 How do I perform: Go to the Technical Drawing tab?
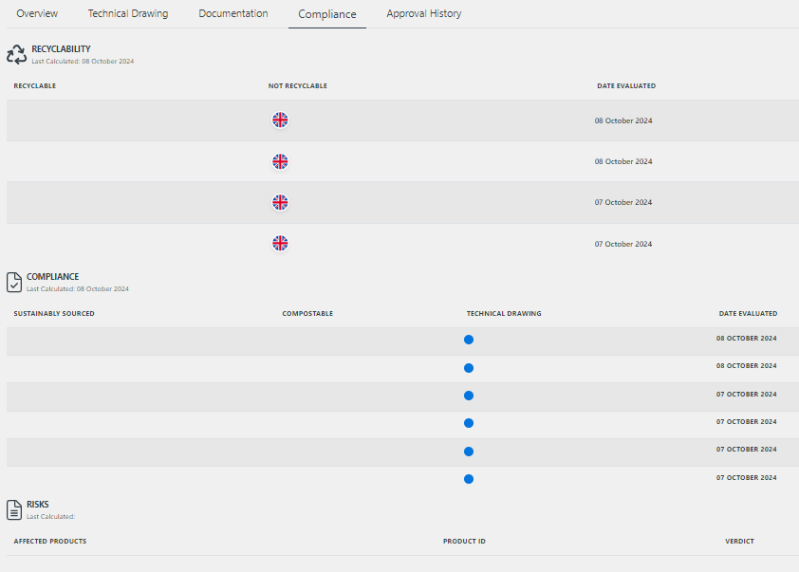[x=128, y=14]
